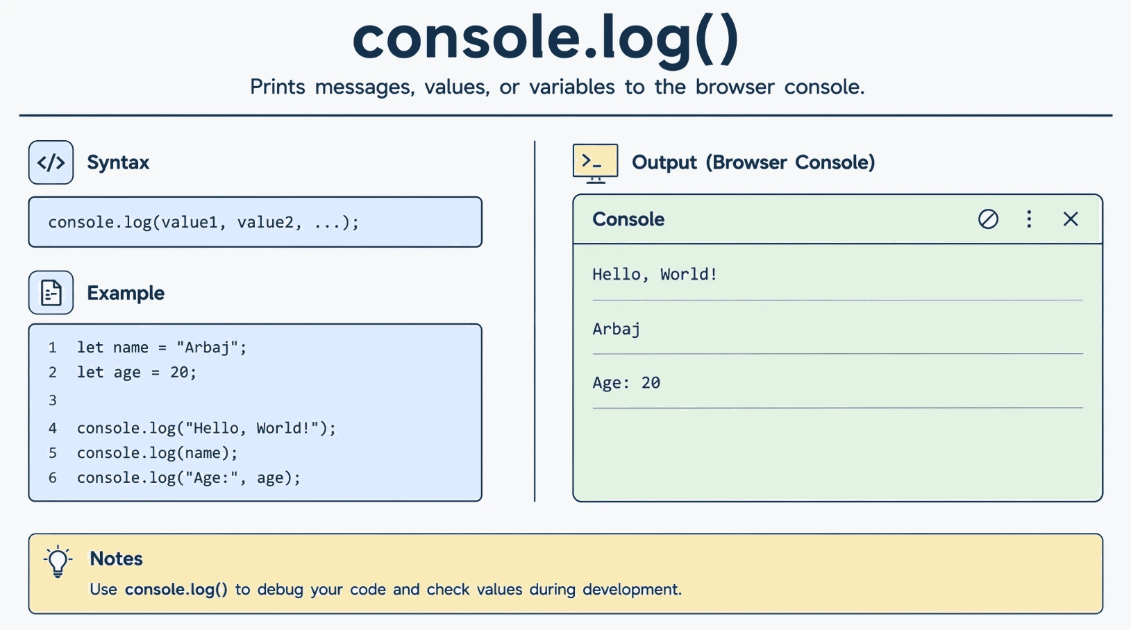Click console output "Hello, World!"
This screenshot has width=1131, height=630.
(x=655, y=274)
